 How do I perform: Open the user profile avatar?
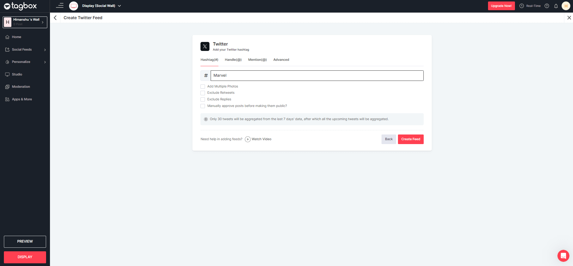[x=566, y=6]
